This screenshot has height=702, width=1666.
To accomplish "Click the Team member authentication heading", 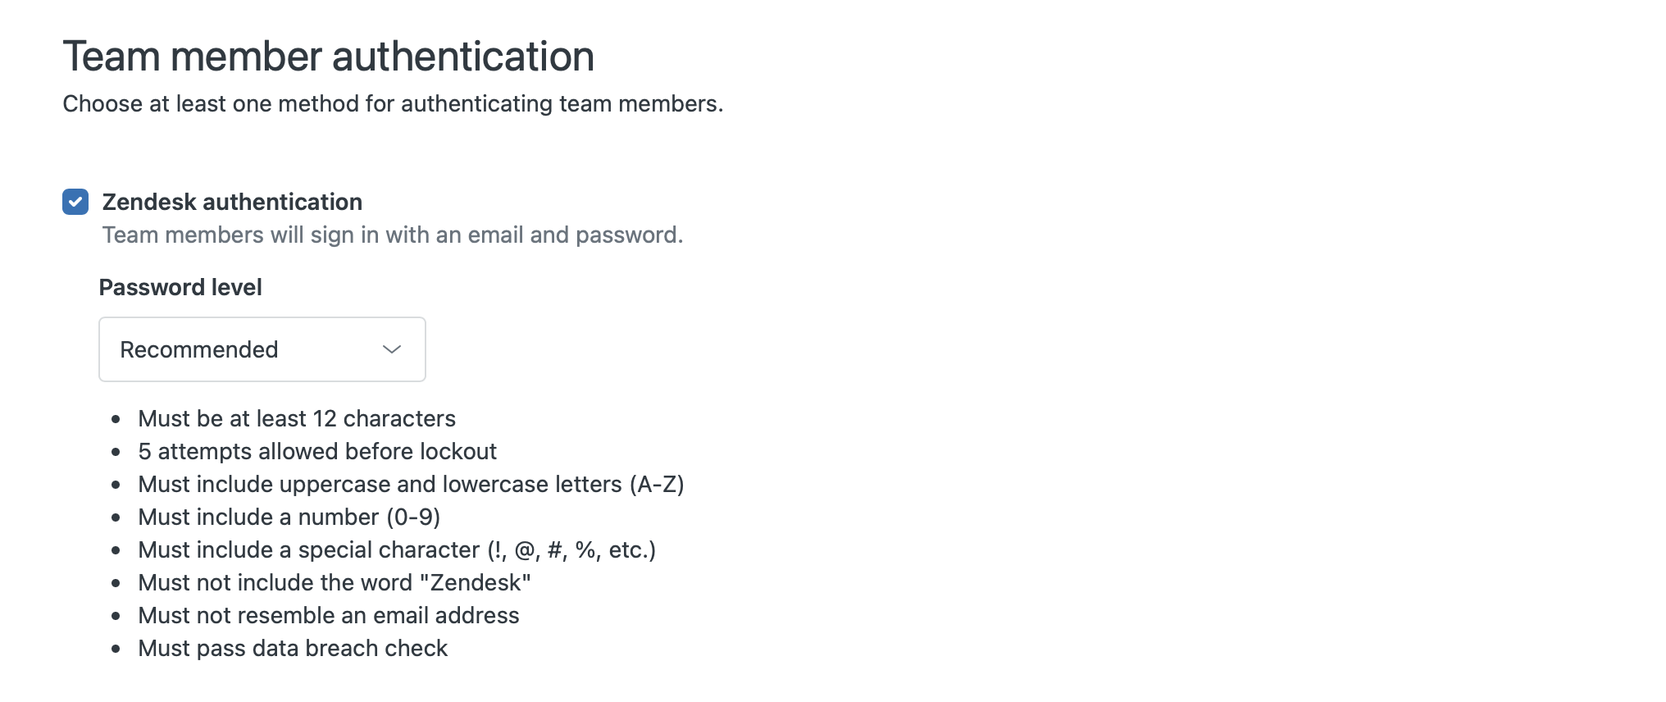I will (x=328, y=57).
